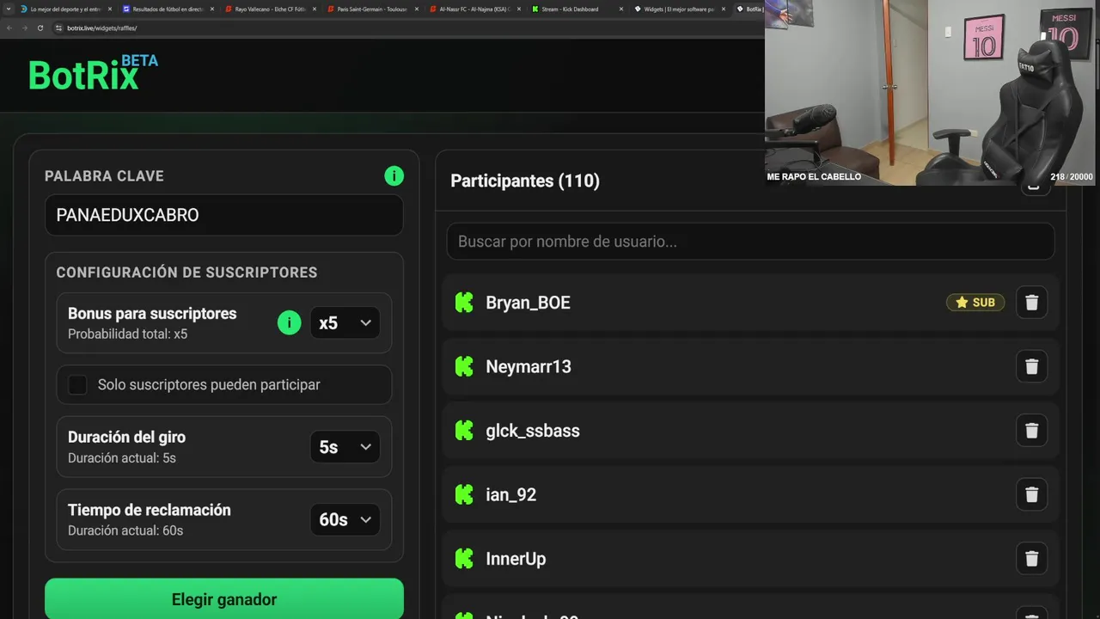Click the info icon for Bonus para suscriptores
1100x619 pixels.
[x=290, y=323]
